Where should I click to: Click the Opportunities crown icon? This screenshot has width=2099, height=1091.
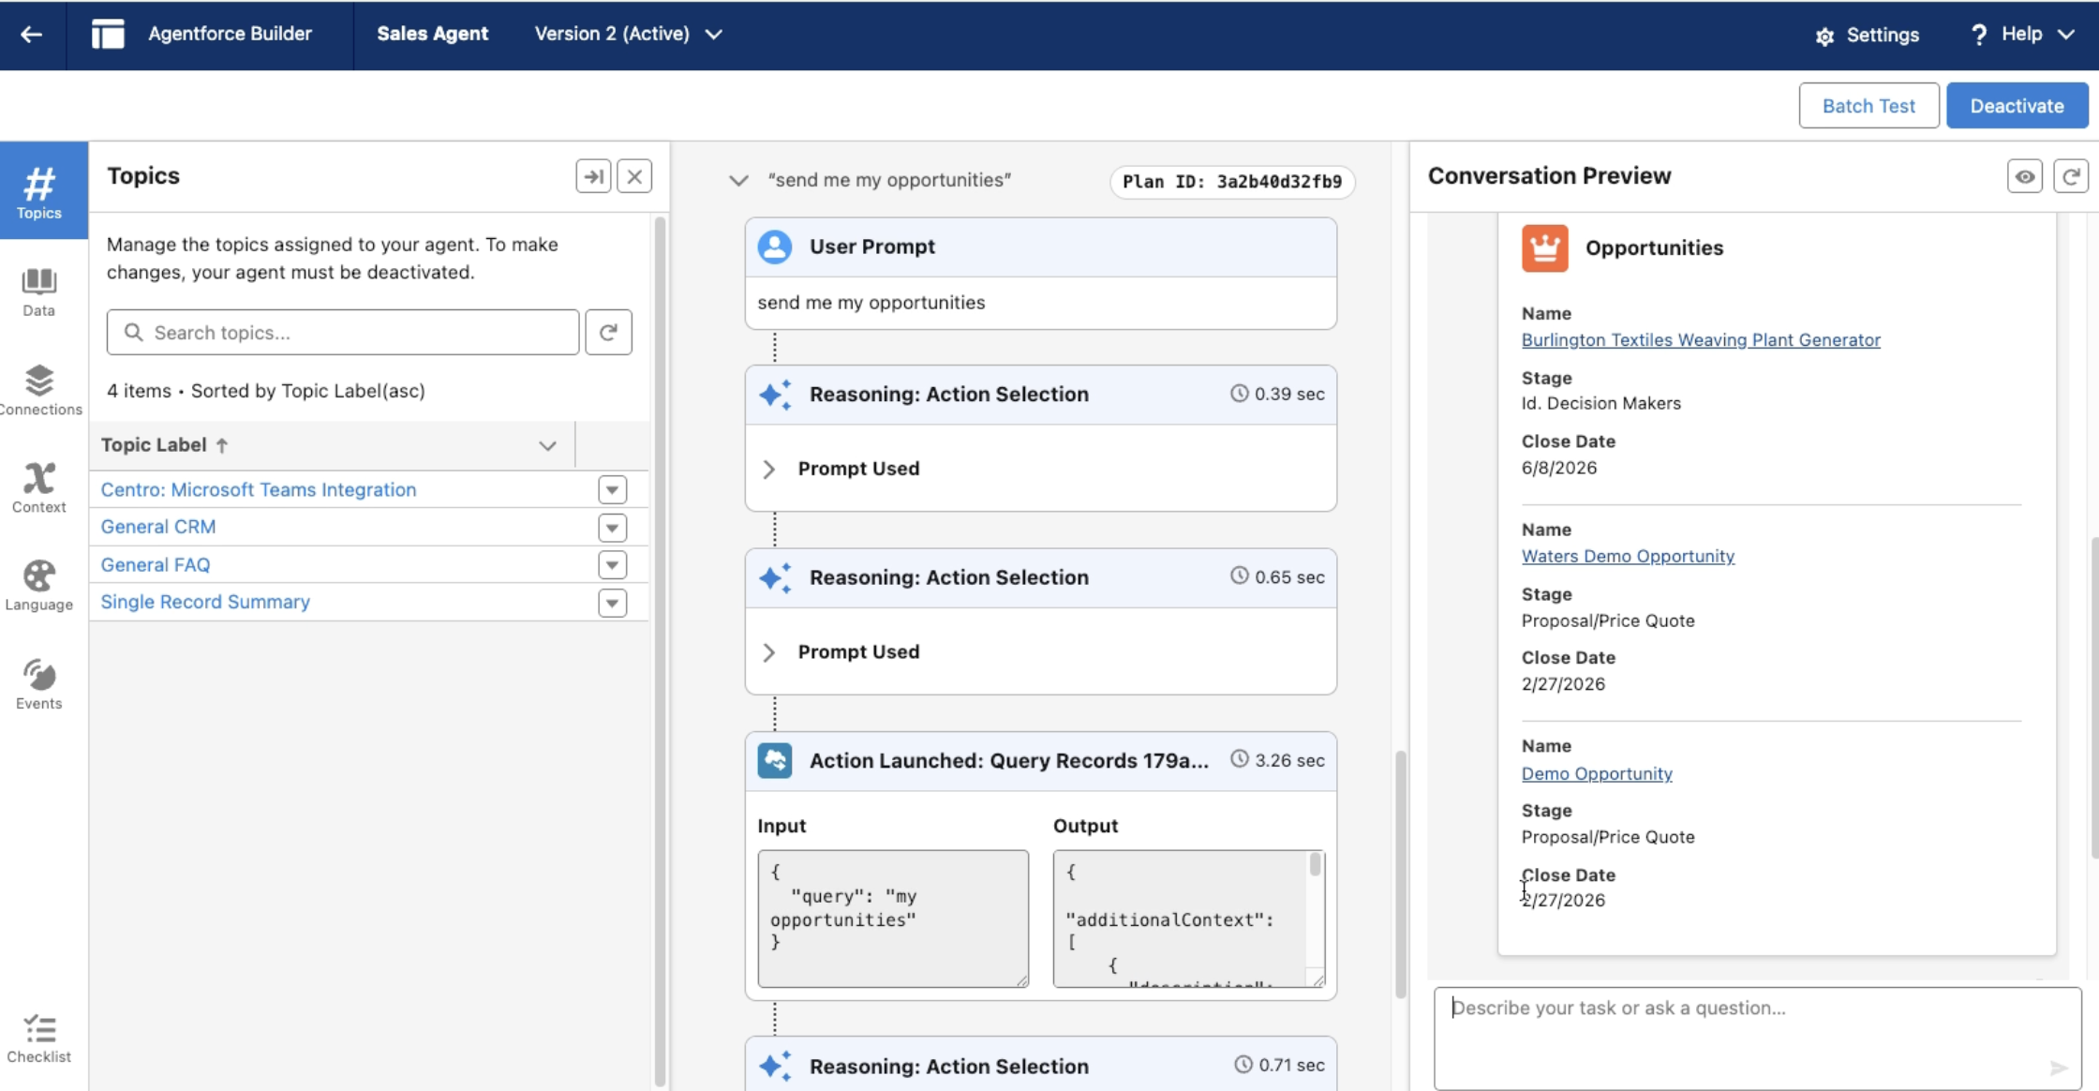1544,248
